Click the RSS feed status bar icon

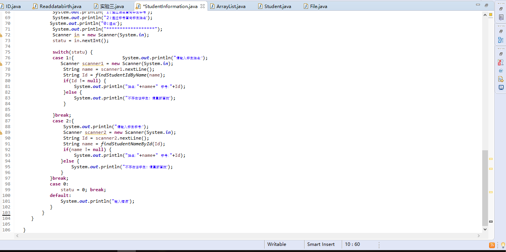click(x=492, y=245)
